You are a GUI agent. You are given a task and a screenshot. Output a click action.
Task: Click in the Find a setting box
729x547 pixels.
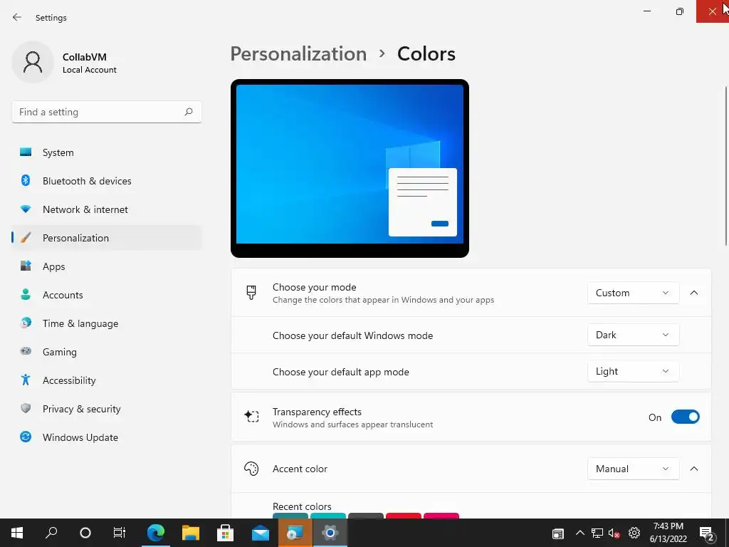point(107,112)
